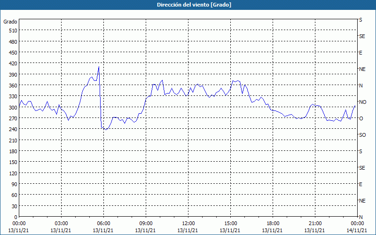
Task: Select the 'O' compass label
Action: pyautogui.click(x=361, y=118)
